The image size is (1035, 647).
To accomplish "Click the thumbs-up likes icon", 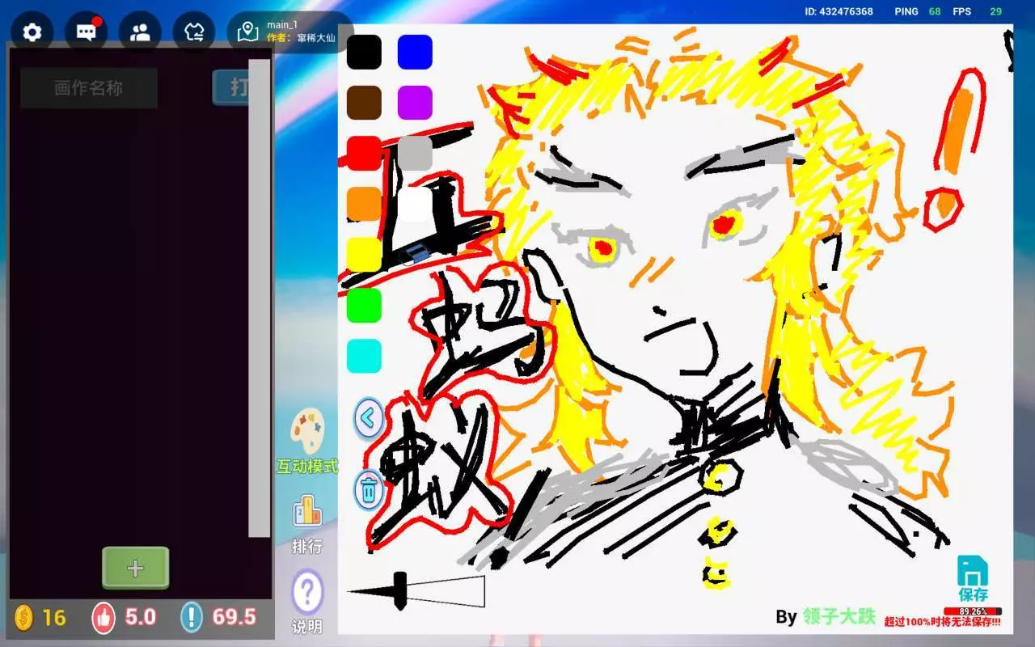I will pyautogui.click(x=103, y=618).
